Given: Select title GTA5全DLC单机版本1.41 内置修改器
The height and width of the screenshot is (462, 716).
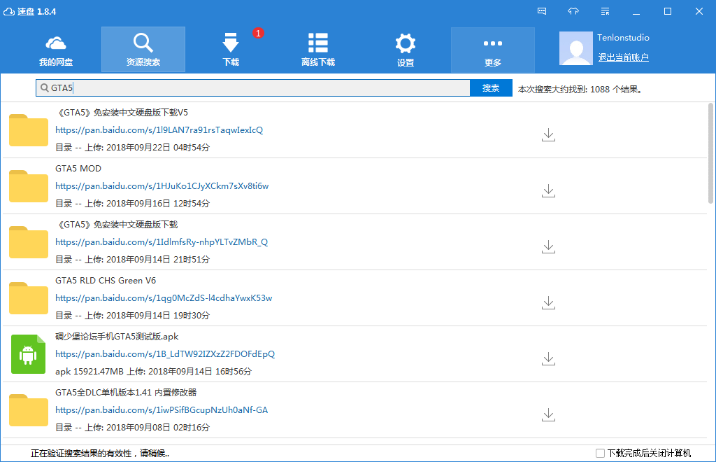Looking at the screenshot, I should tap(126, 393).
